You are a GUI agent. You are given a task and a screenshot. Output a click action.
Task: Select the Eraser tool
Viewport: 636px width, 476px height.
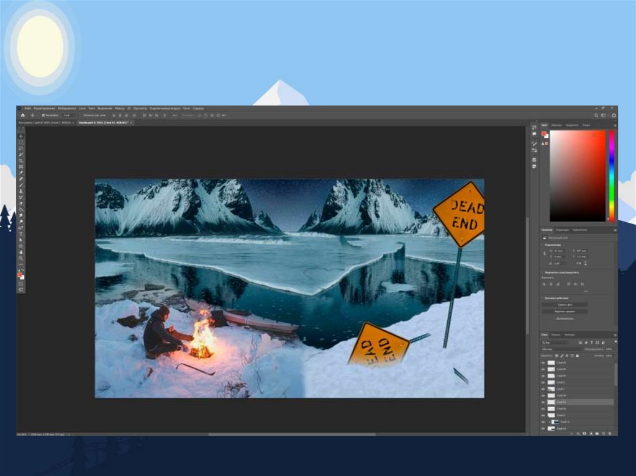pyautogui.click(x=21, y=203)
